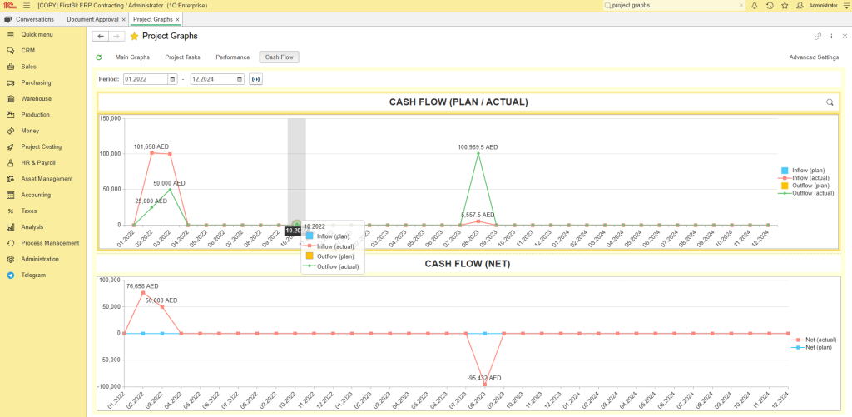Toggle Net (plan) series in legend
This screenshot has width=852, height=417.
point(812,347)
